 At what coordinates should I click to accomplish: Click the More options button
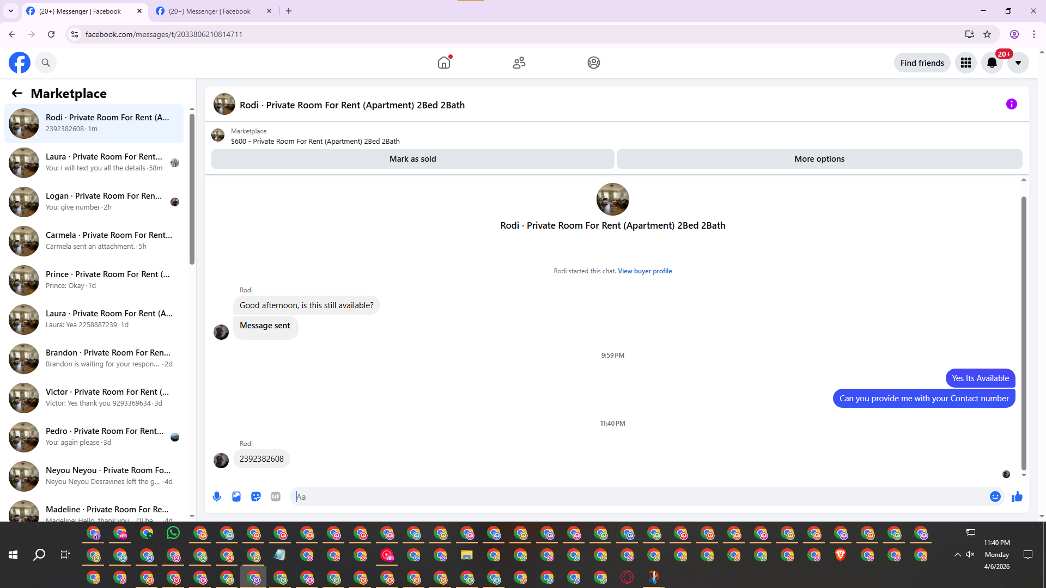(x=819, y=159)
